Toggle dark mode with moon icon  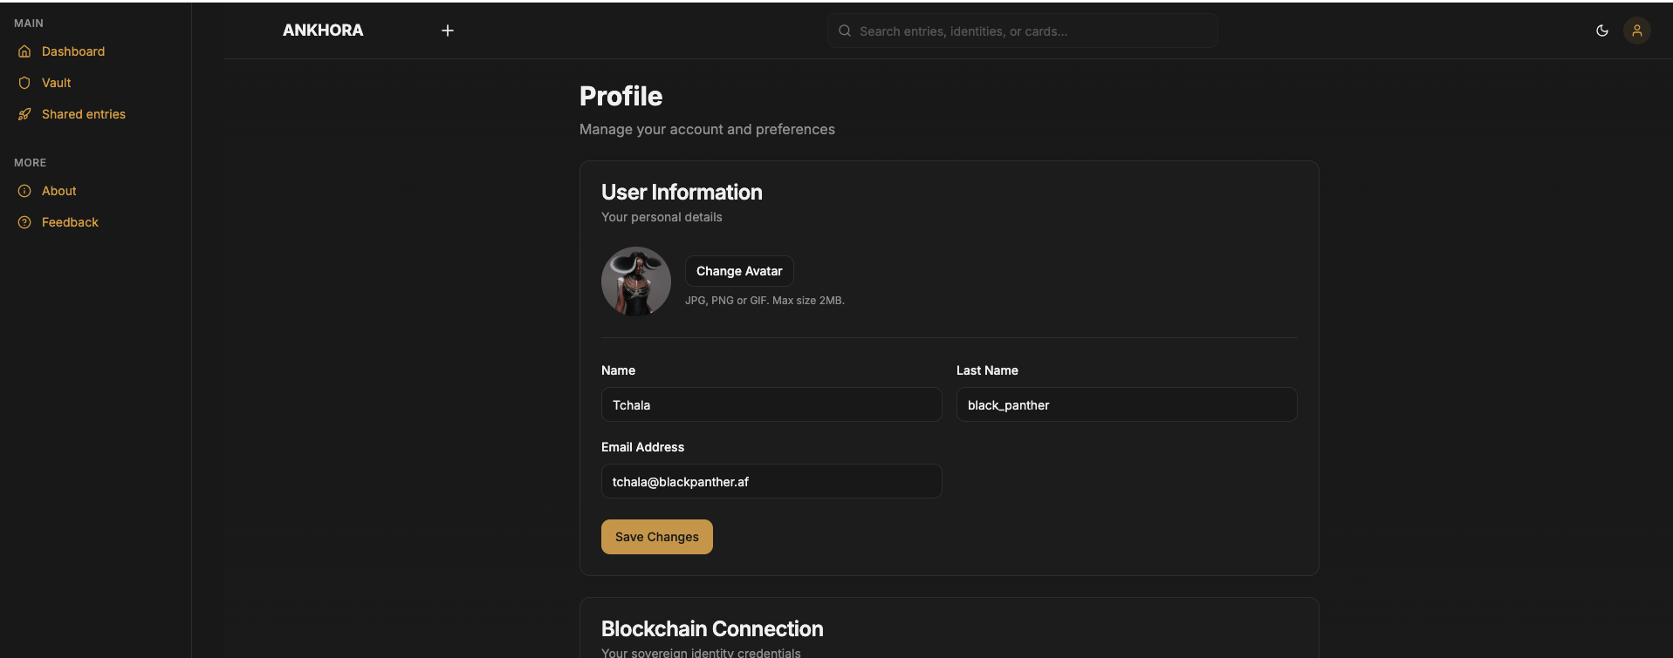(1602, 31)
